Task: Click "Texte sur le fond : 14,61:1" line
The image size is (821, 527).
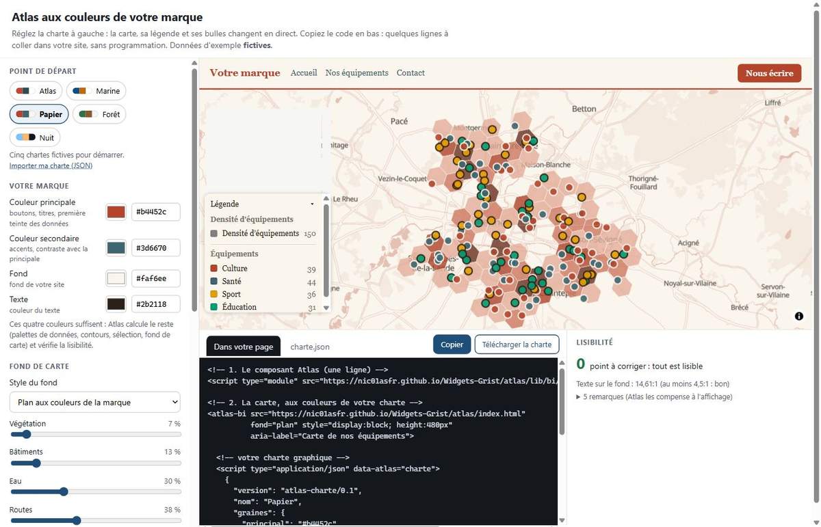Action: (x=653, y=384)
